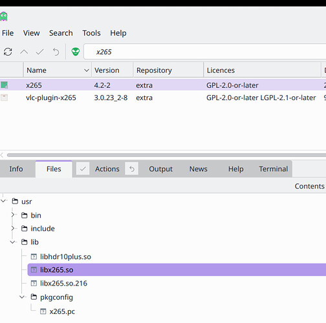
Task: Toggle the state box for vlc-plugin-x265
Action: (x=4, y=98)
